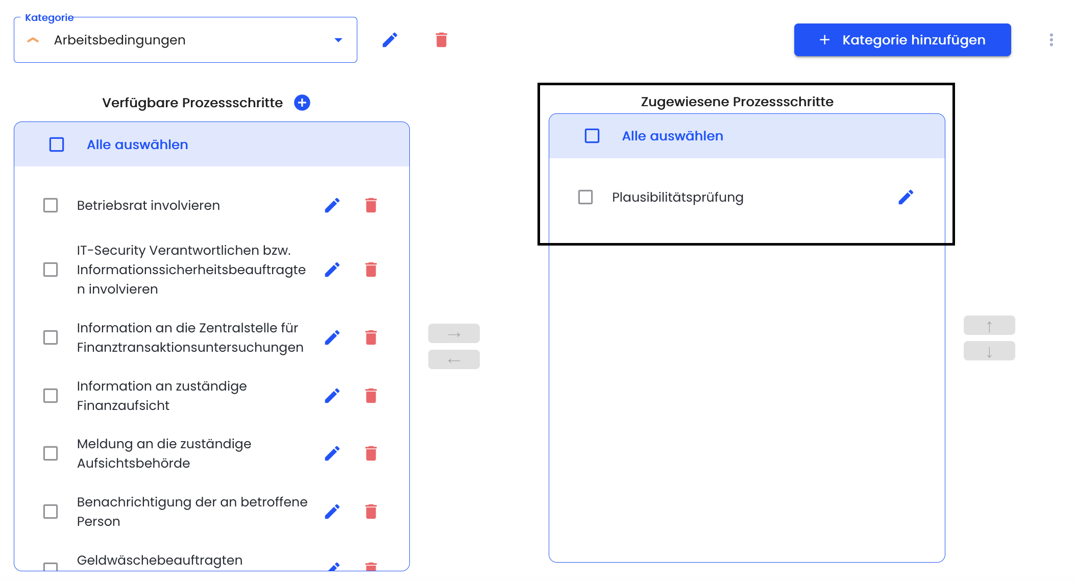Image resolution: width=1076 pixels, height=582 pixels.
Task: Move selected assigned step down
Action: tap(989, 351)
